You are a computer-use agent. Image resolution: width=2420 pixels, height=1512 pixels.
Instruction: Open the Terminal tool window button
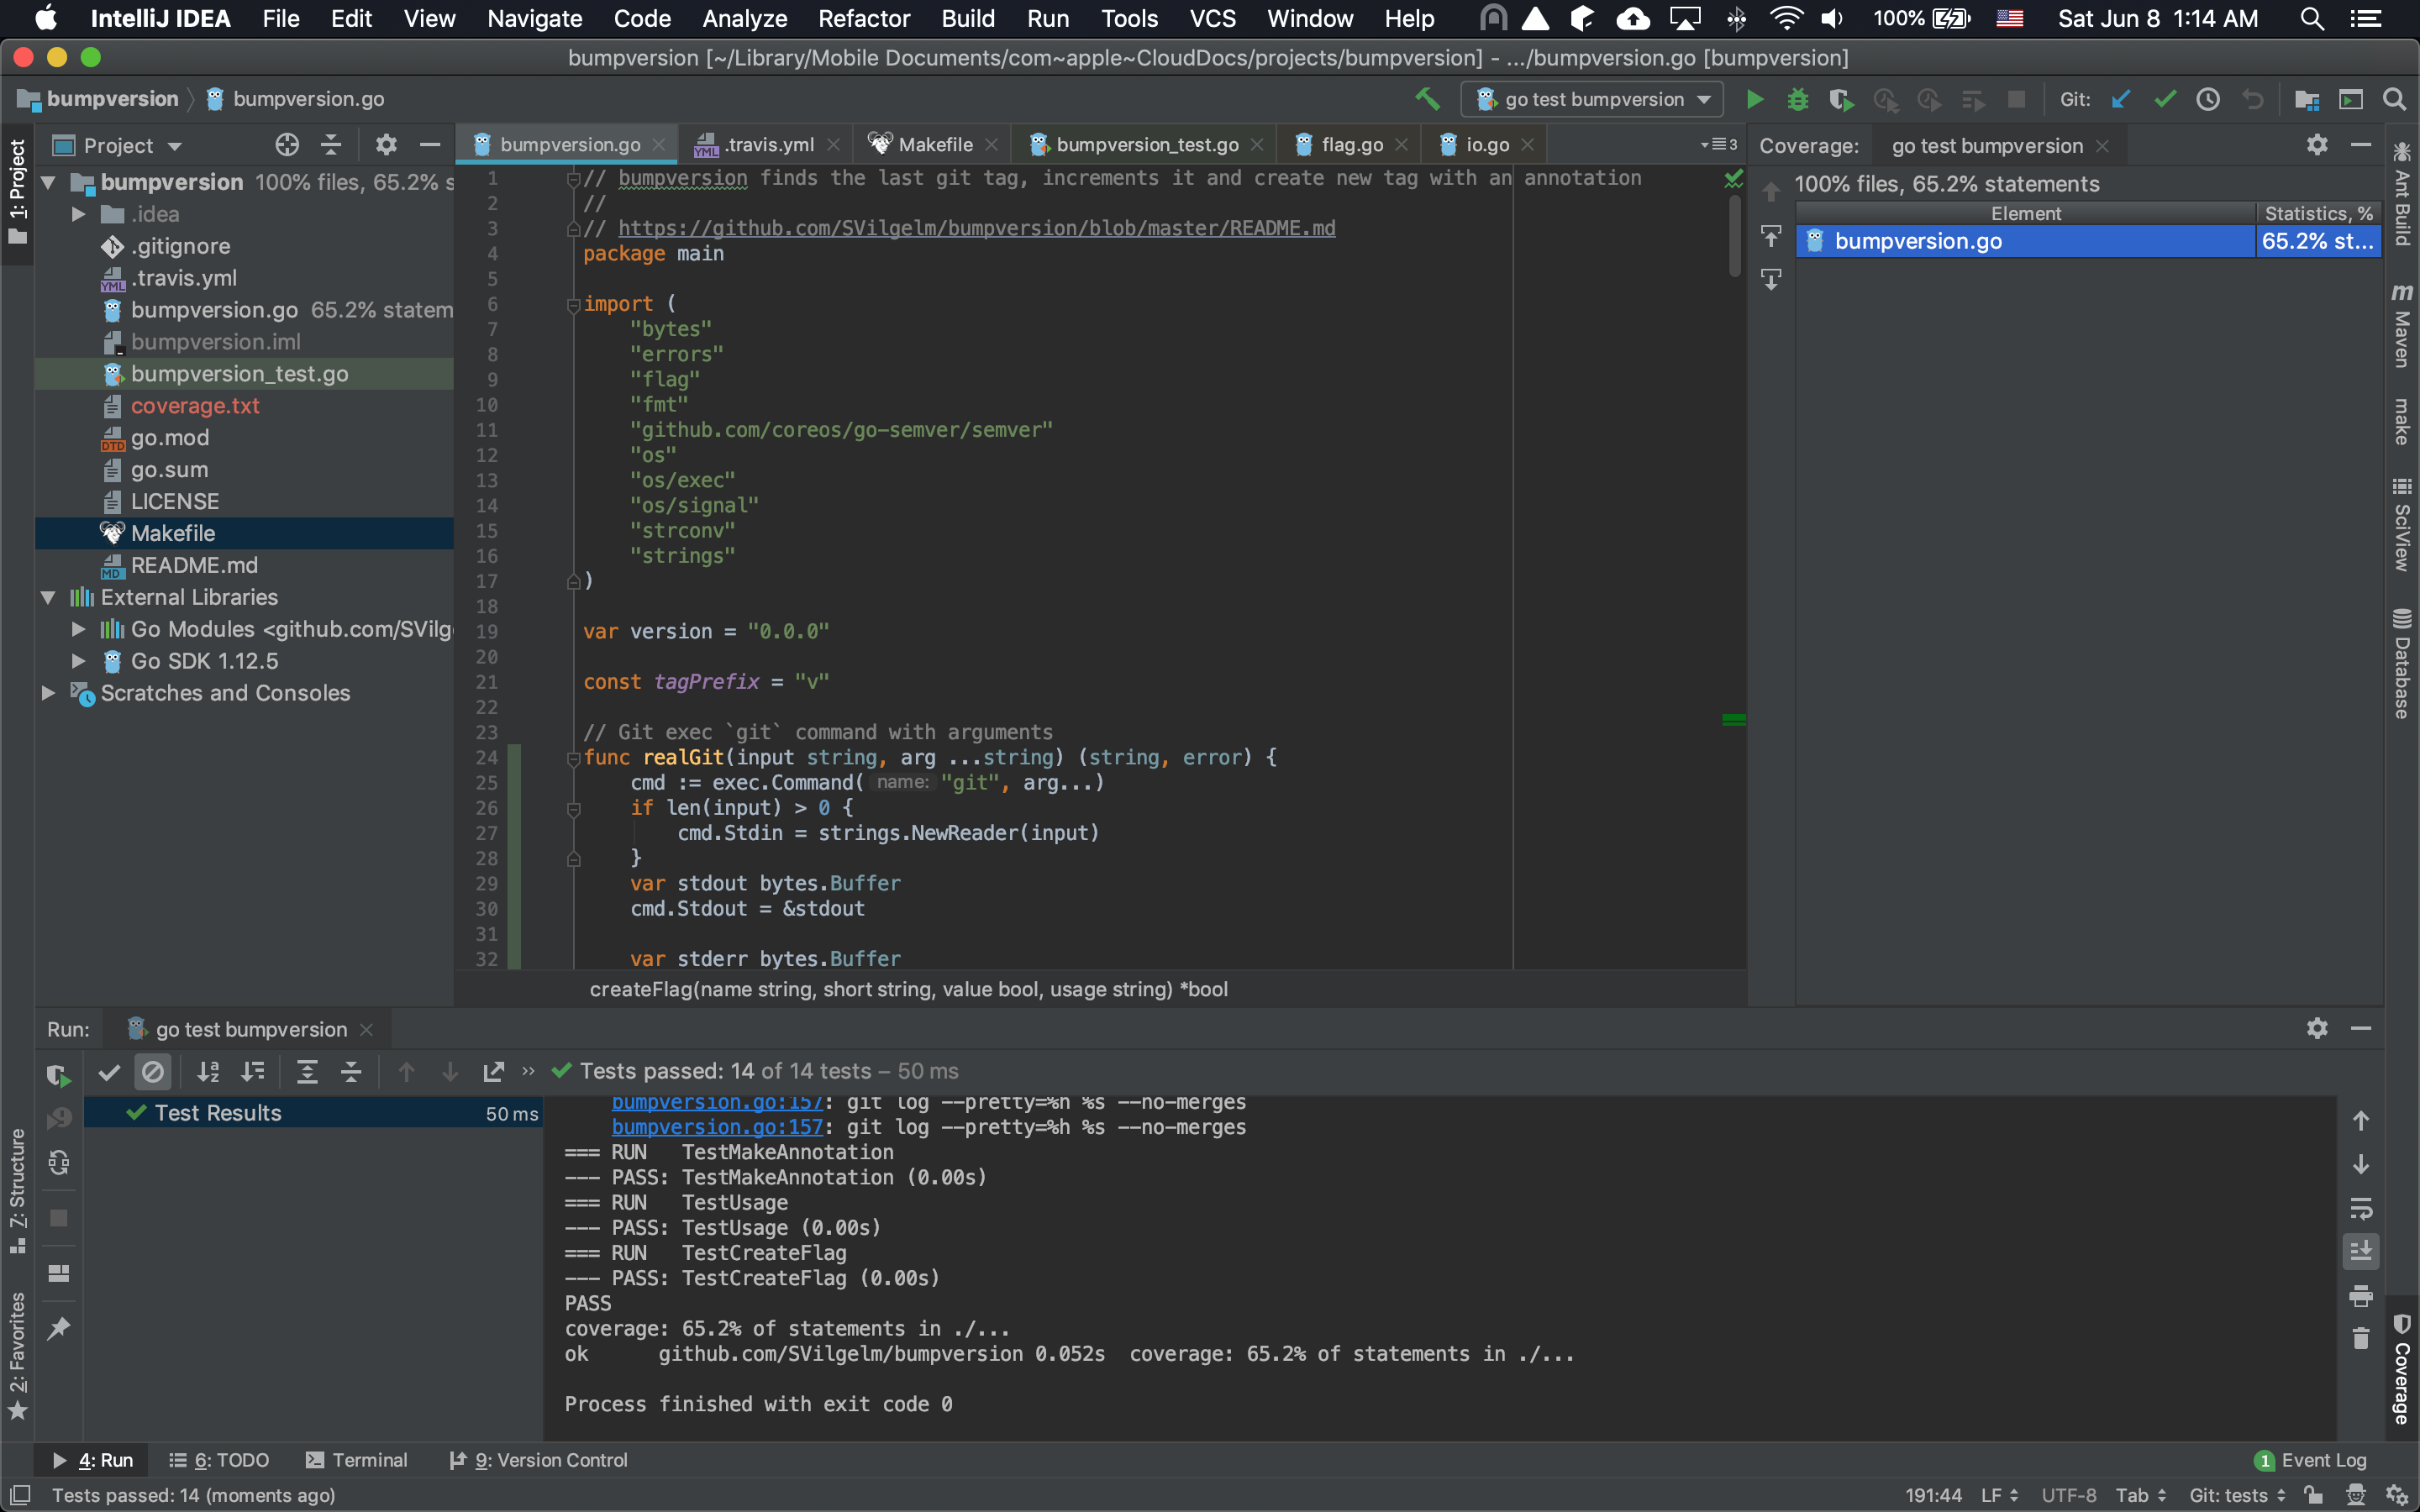[x=357, y=1460]
